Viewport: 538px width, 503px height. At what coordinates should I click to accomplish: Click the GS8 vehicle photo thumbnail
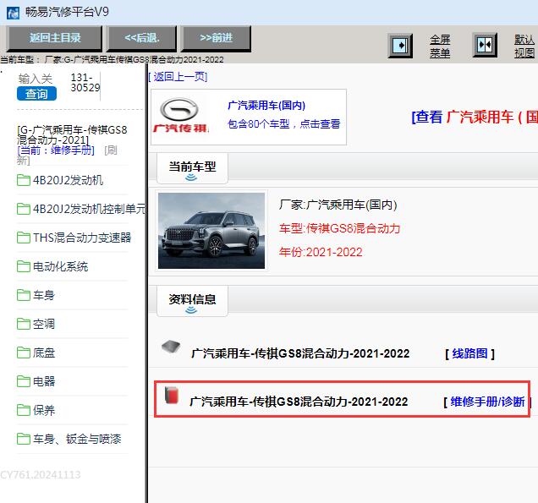(211, 231)
